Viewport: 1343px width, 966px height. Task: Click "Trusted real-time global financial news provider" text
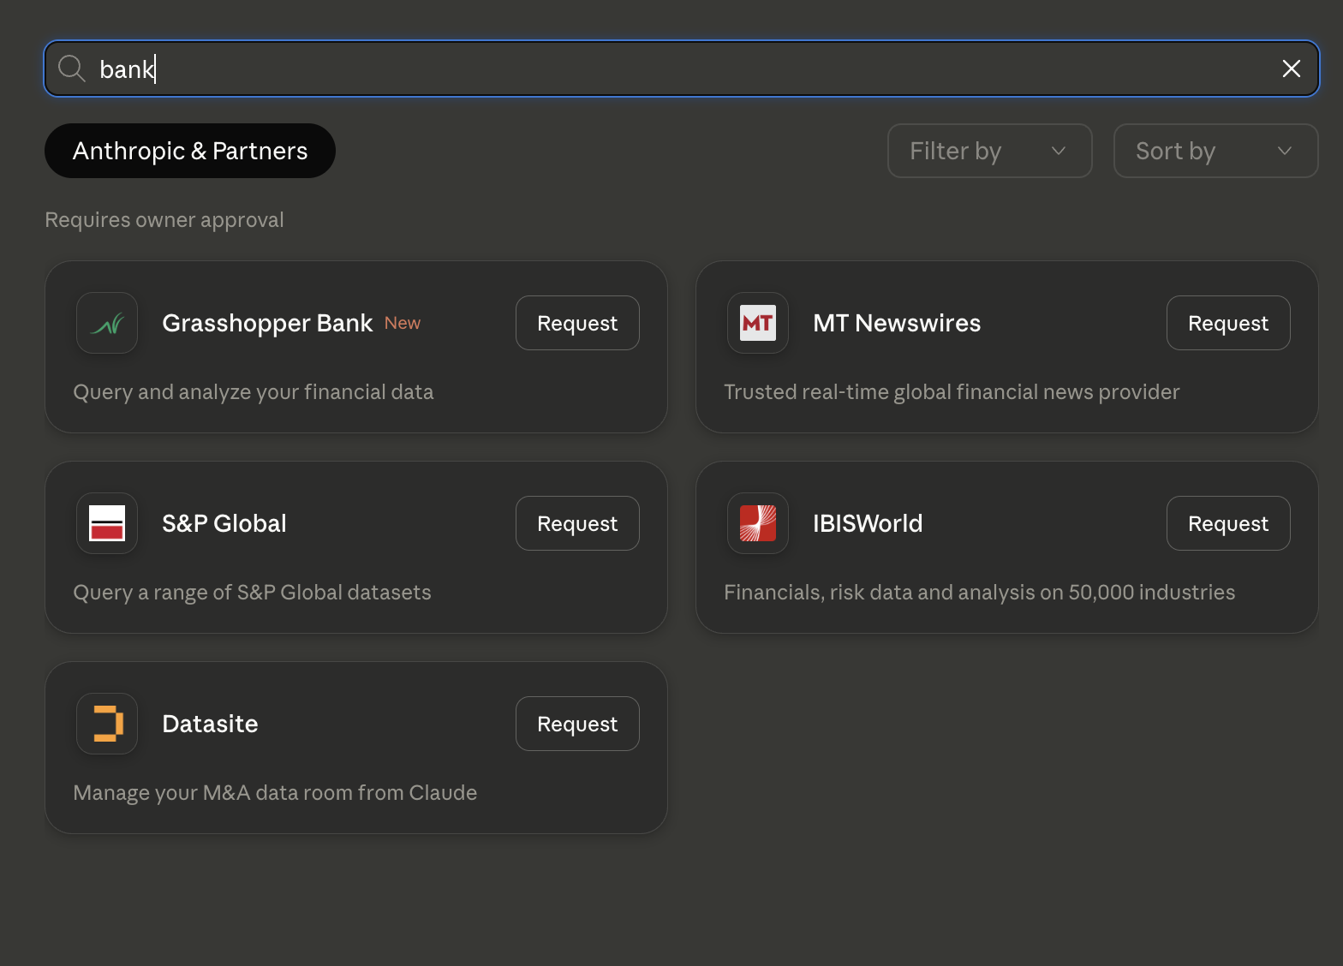[x=952, y=391]
